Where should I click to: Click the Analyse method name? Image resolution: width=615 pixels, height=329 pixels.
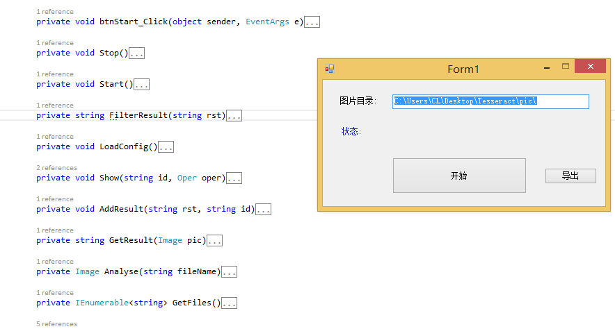(121, 271)
